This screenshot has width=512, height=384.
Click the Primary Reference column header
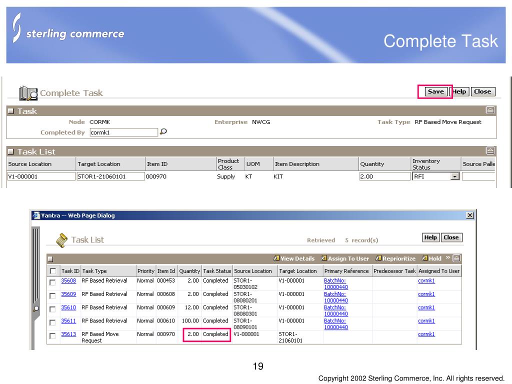tap(346, 271)
